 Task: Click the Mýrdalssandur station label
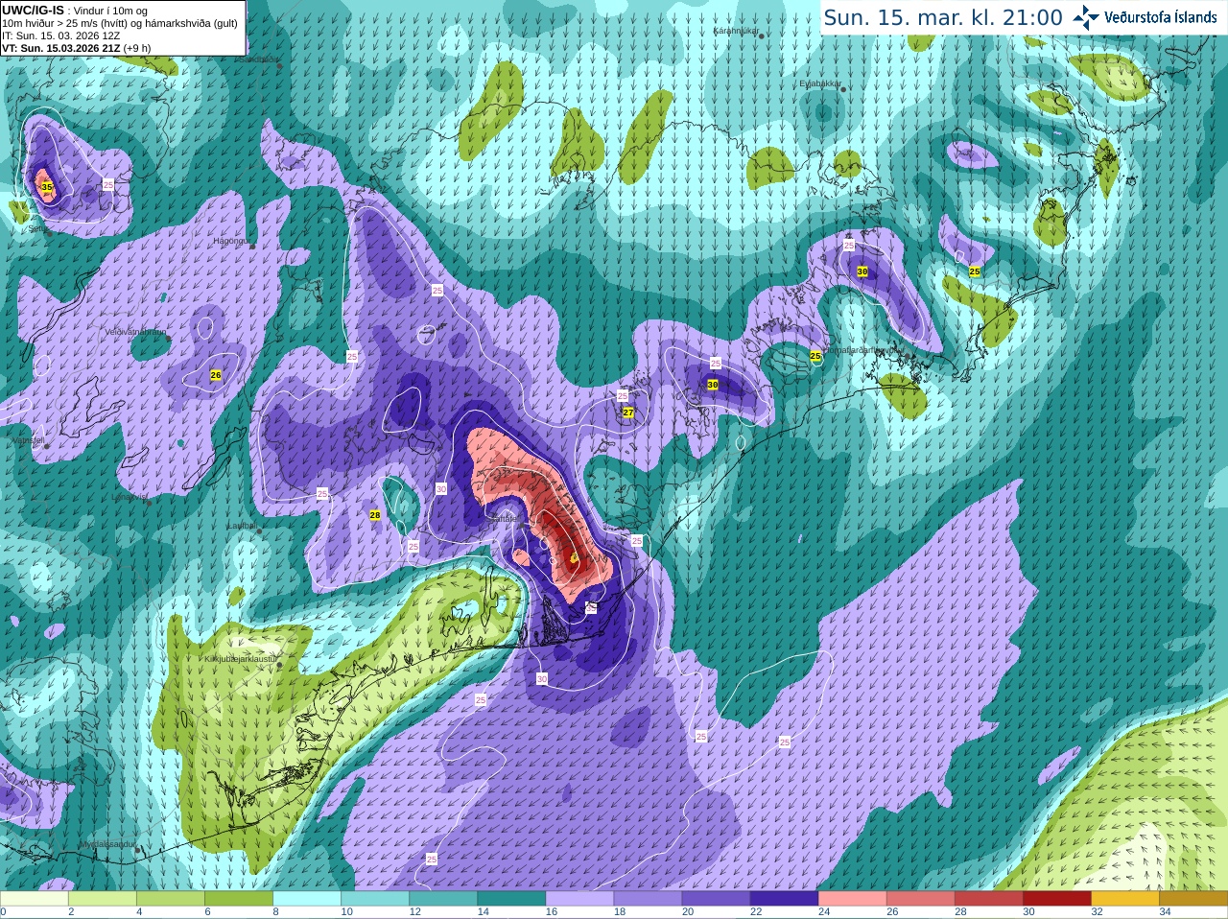107,844
